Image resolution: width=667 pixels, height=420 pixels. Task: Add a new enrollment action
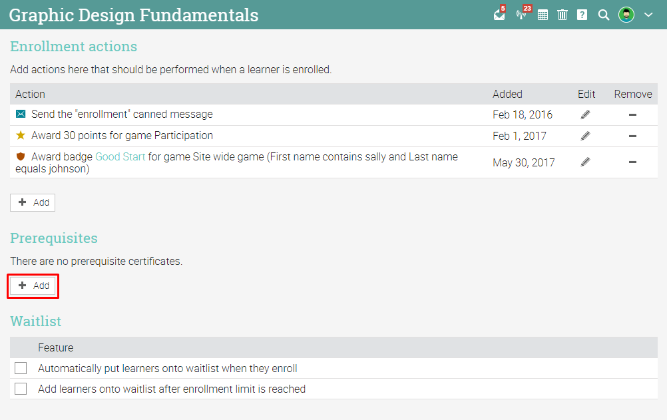pyautogui.click(x=33, y=202)
